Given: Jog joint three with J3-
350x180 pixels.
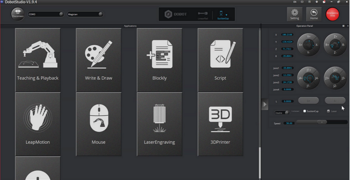Looking at the screenshot, I should [344, 78].
